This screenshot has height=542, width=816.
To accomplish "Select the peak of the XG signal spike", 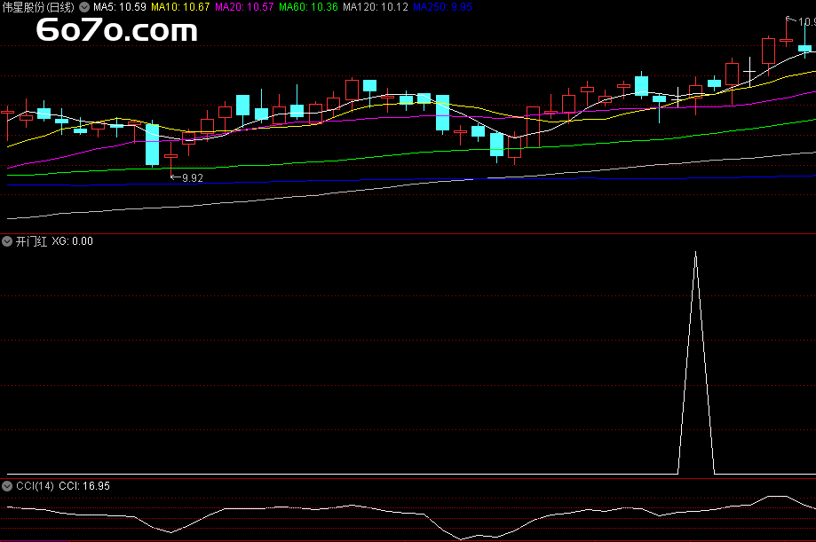I will click(696, 254).
